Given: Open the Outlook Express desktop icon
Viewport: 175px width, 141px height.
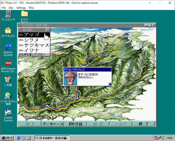Looking at the screenshot, I should pyautogui.click(x=8, y=115).
